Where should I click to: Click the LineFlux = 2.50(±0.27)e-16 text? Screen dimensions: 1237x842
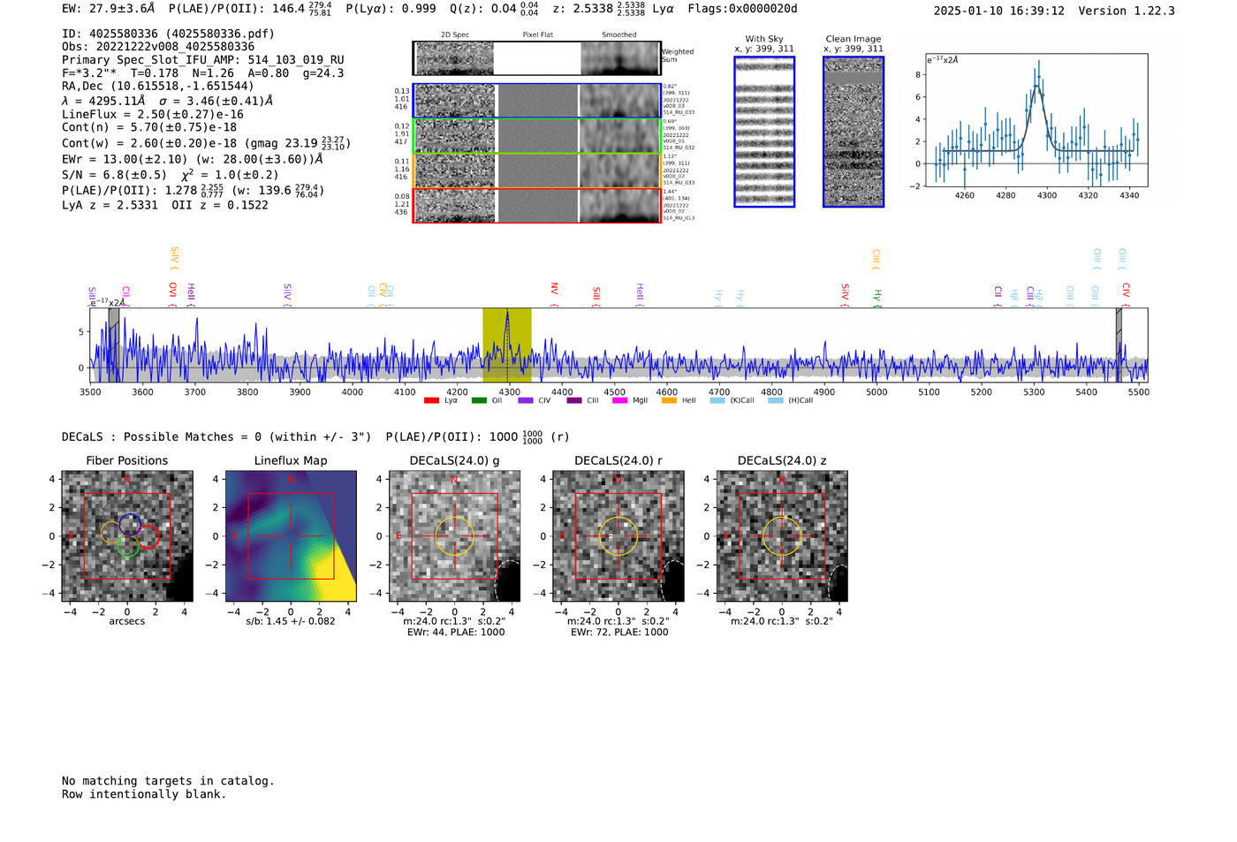click(153, 114)
